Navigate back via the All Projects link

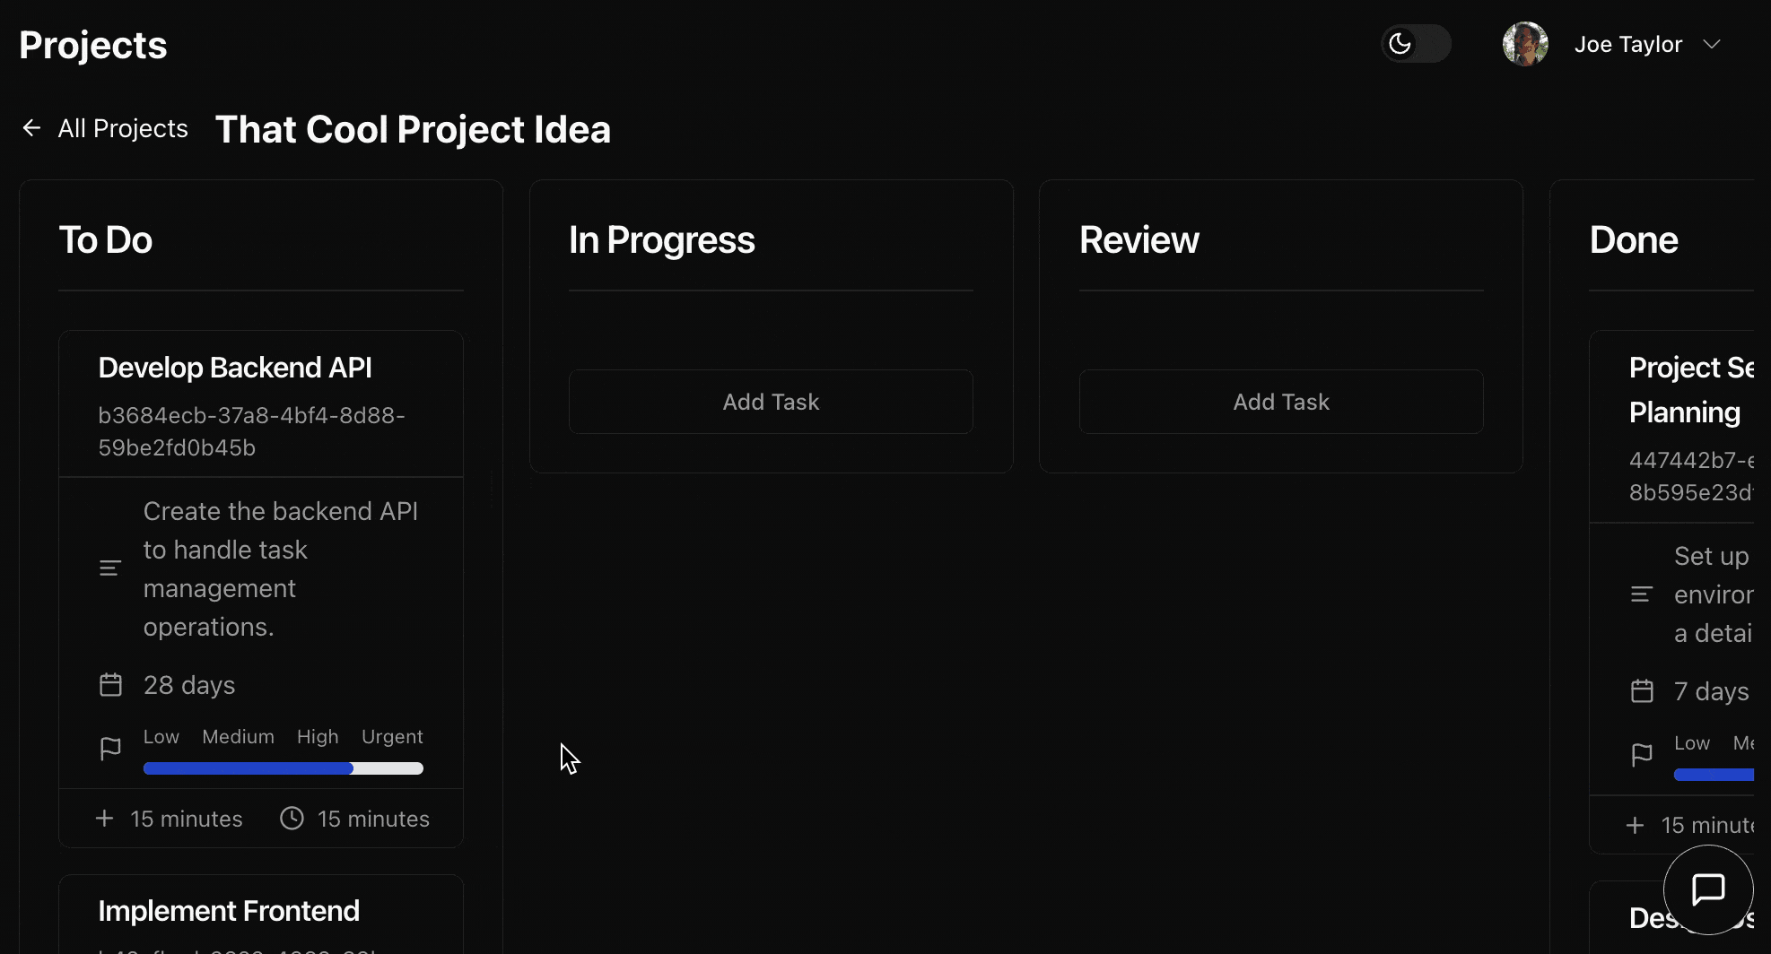click(122, 128)
